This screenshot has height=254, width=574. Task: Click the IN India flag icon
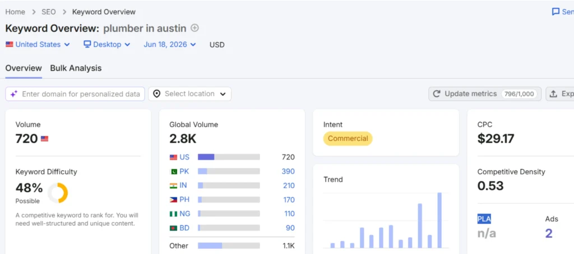[x=174, y=186]
